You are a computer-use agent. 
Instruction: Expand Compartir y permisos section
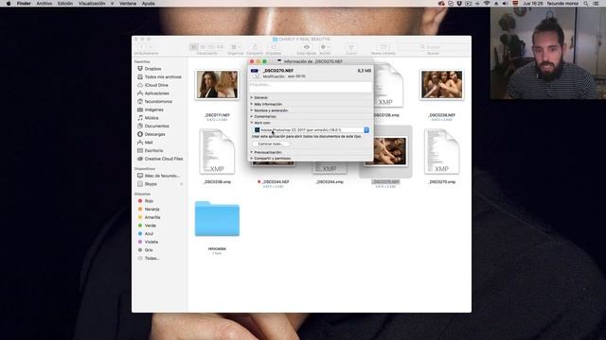252,159
